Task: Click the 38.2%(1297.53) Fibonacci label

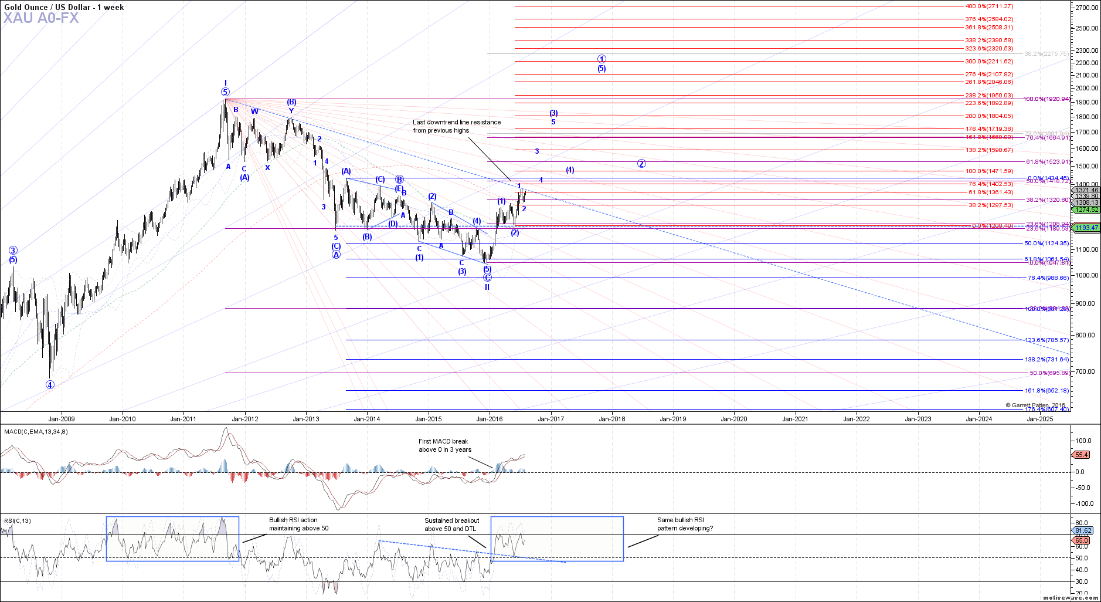Action: point(990,205)
